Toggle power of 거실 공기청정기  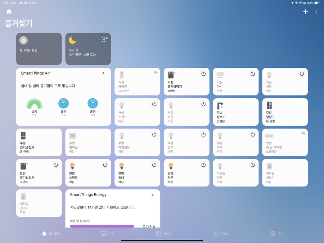[203, 74]
